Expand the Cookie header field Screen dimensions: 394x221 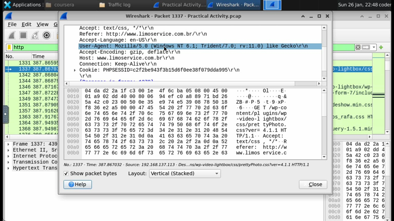75,70
